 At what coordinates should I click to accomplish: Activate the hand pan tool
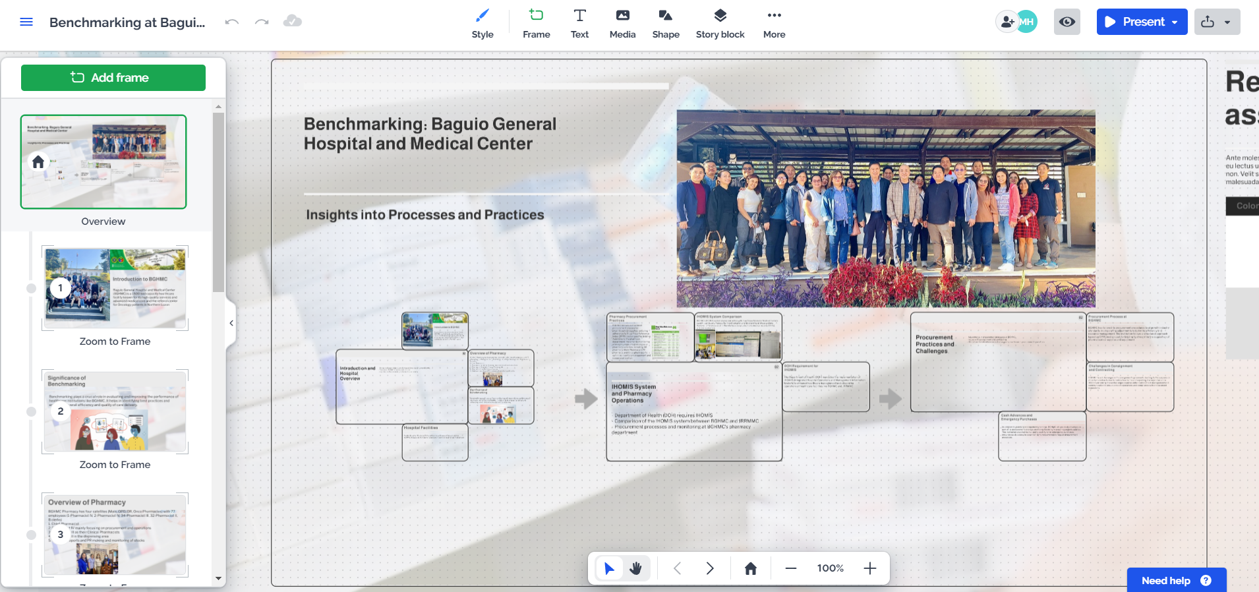(635, 568)
